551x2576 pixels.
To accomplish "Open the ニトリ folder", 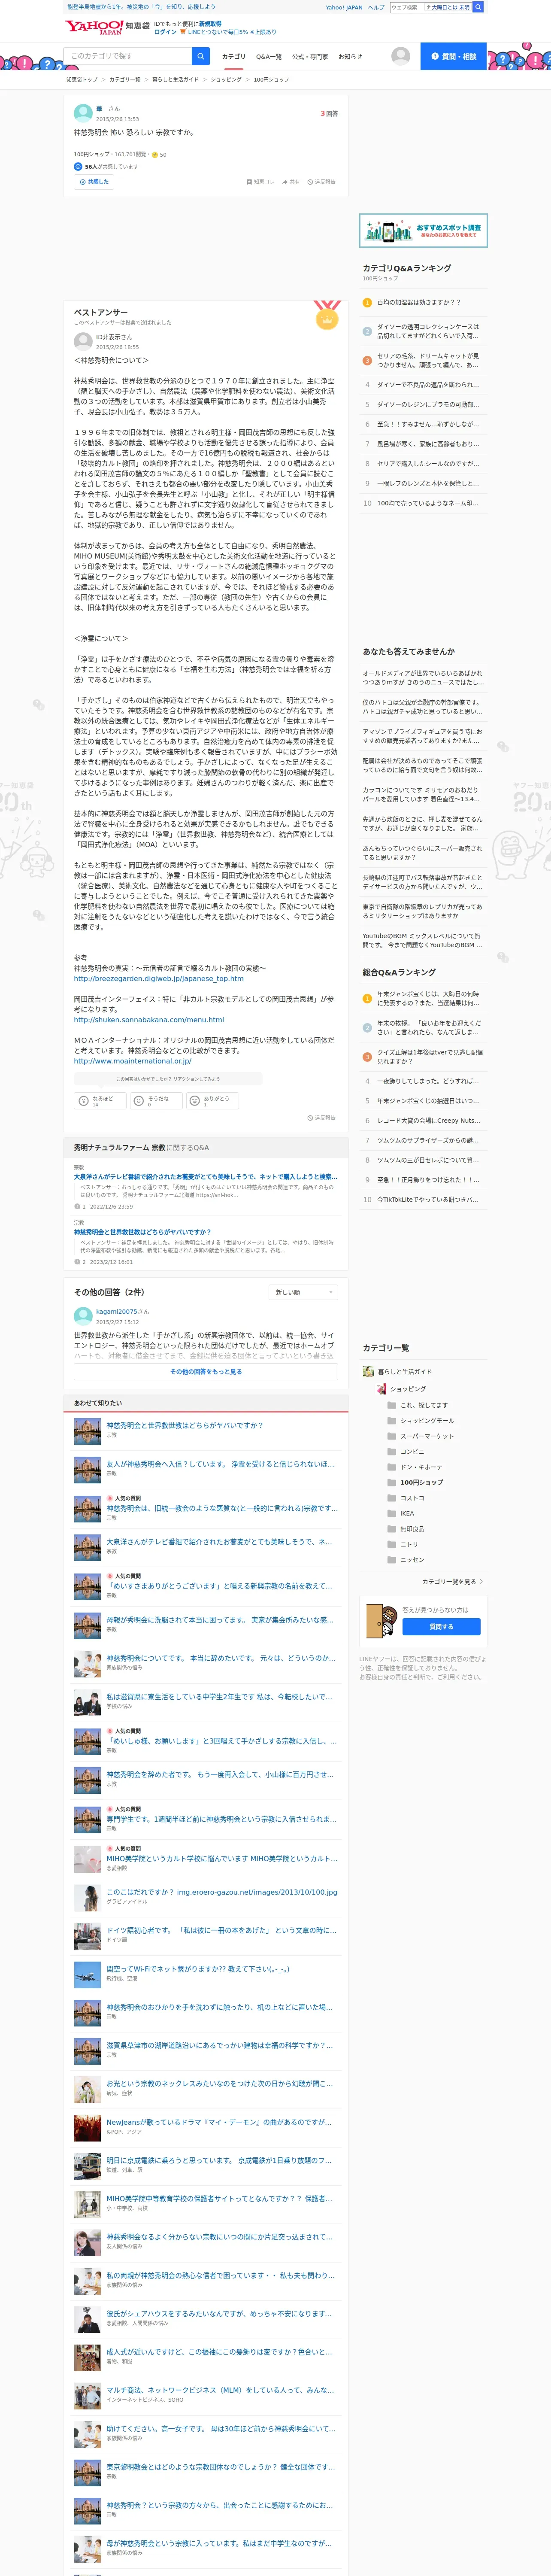I will (x=402, y=1544).
